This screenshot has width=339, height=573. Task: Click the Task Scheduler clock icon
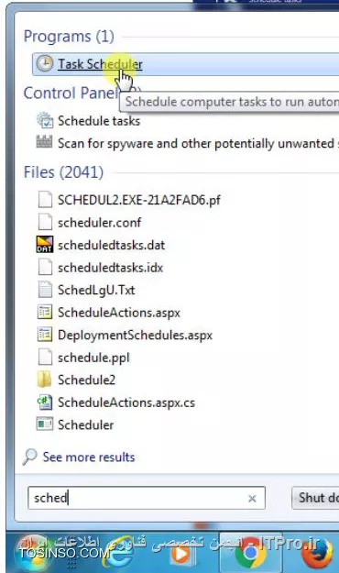tap(45, 63)
